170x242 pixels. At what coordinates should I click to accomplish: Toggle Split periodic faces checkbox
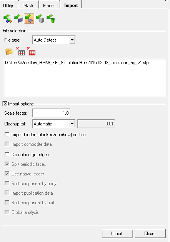(7, 164)
